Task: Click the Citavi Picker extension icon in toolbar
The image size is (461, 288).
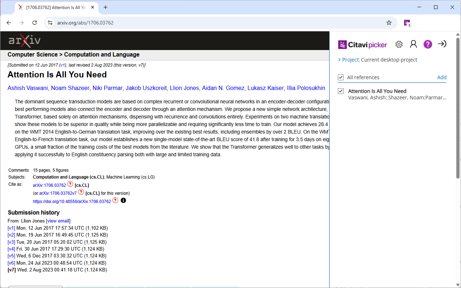Action: click(407, 23)
